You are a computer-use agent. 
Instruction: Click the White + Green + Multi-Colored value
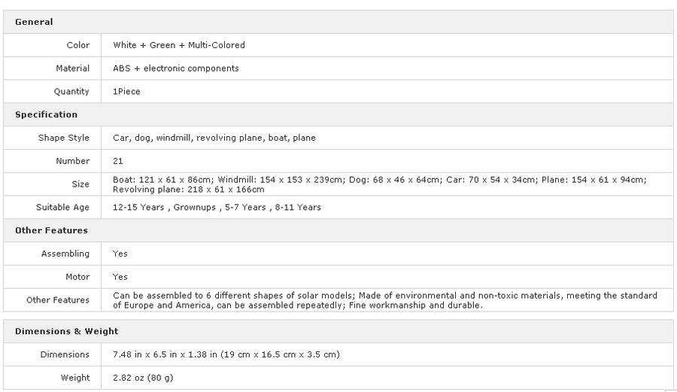[179, 45]
